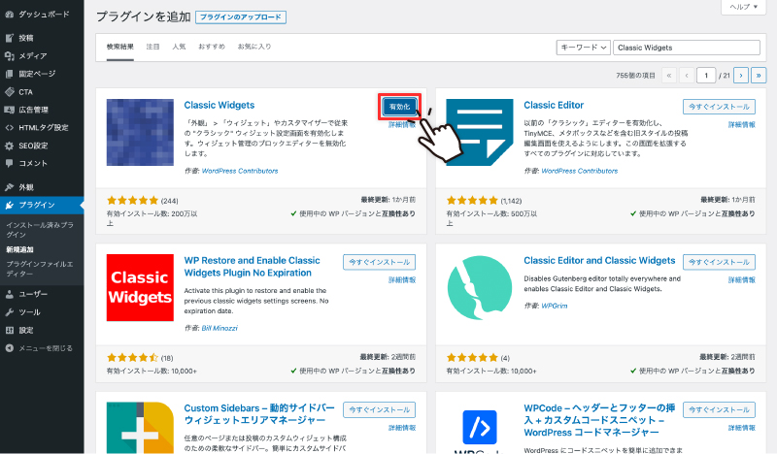Screen dimensions: 777x454
Task: Open the installed plugins submenu item
Action: click(x=40, y=229)
